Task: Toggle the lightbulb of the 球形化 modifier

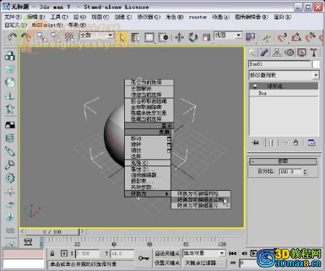Action: [255, 86]
